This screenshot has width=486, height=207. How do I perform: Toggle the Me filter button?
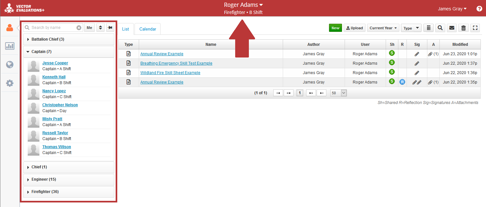pos(89,28)
